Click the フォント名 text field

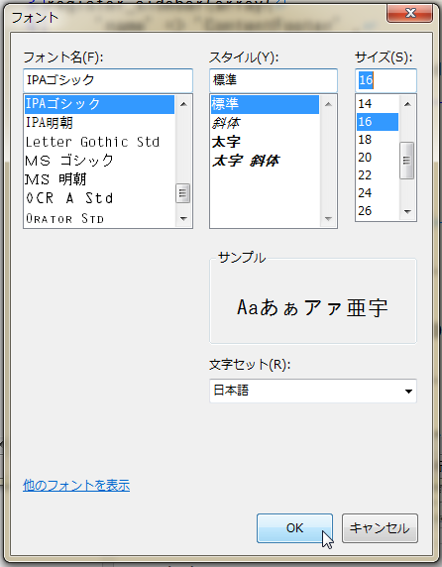(108, 80)
